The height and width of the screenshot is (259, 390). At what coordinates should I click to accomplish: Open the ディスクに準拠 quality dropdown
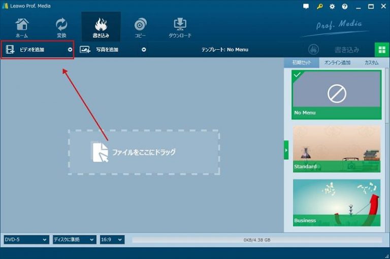coord(74,240)
